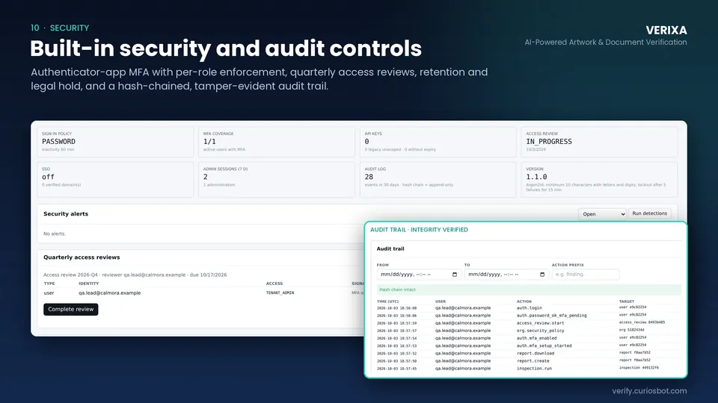The image size is (718, 403).
Task: Click the VERIXA brand name
Action: coord(666,30)
